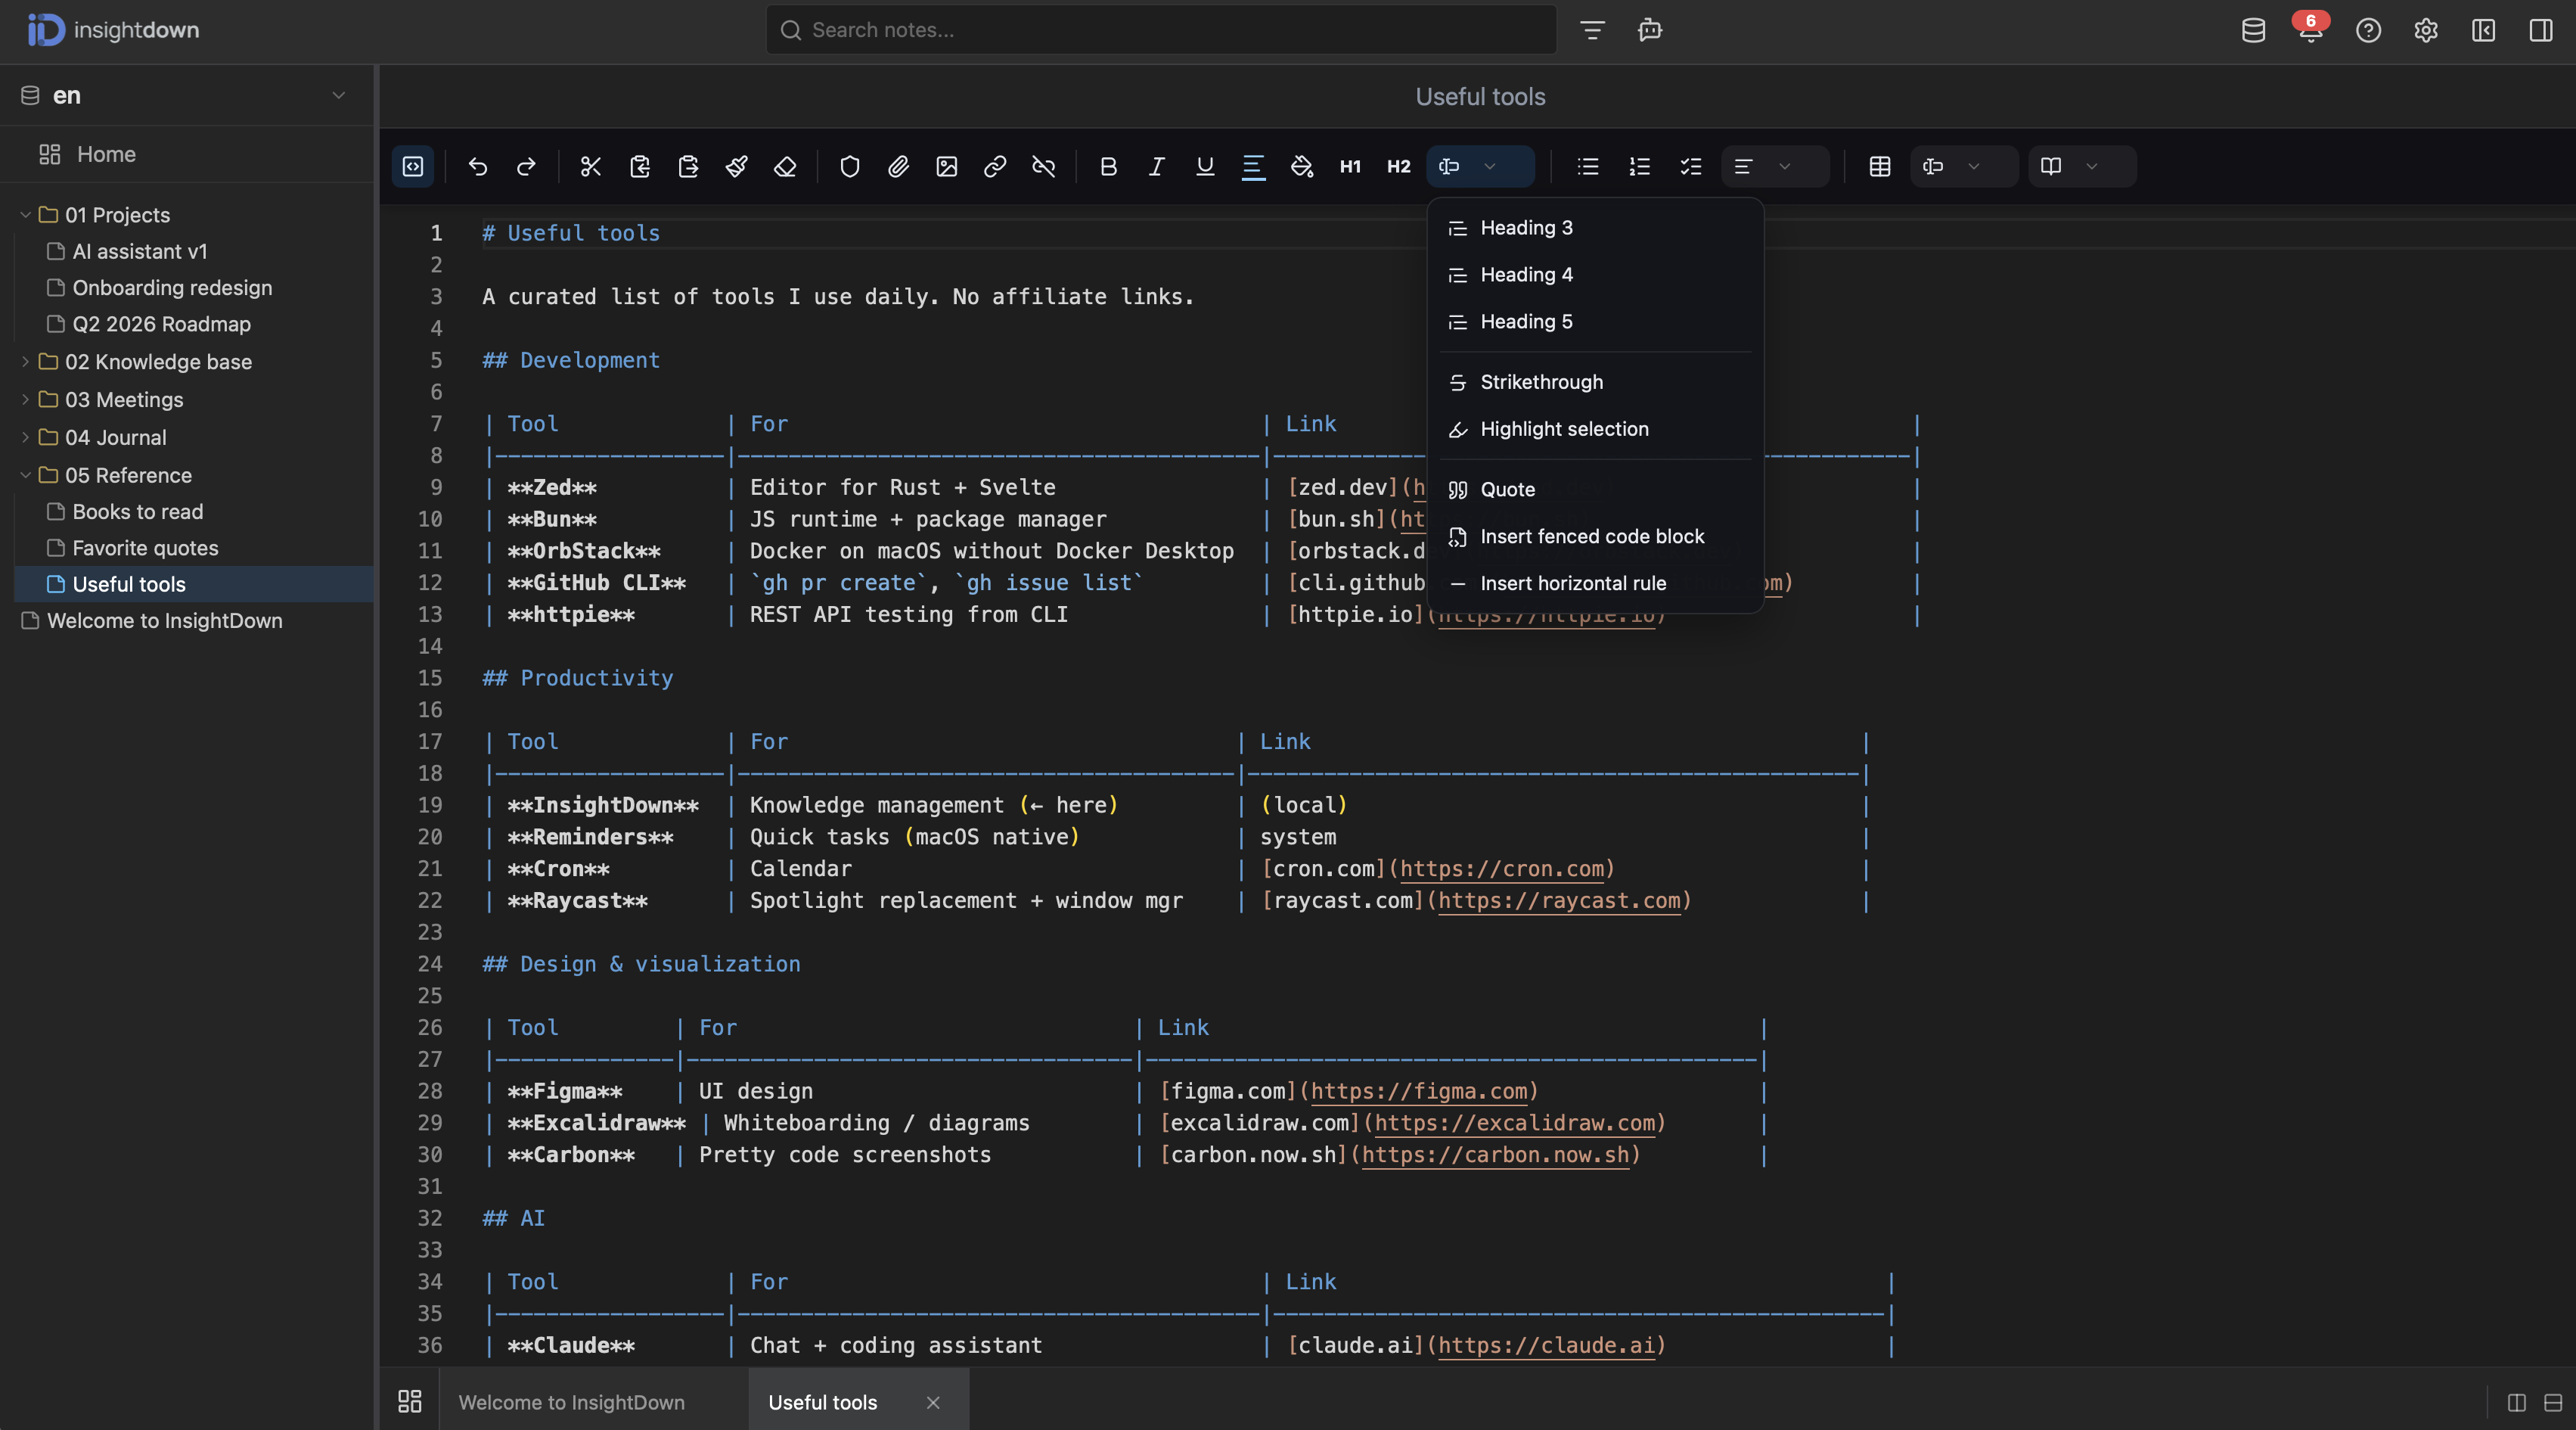Viewport: 2576px width, 1430px height.
Task: Insert an image using the picture icon
Action: (x=947, y=166)
